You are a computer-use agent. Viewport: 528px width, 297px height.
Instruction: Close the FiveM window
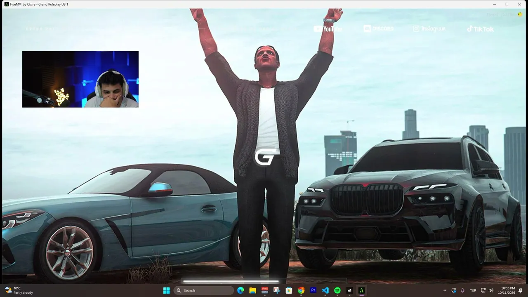[519, 4]
